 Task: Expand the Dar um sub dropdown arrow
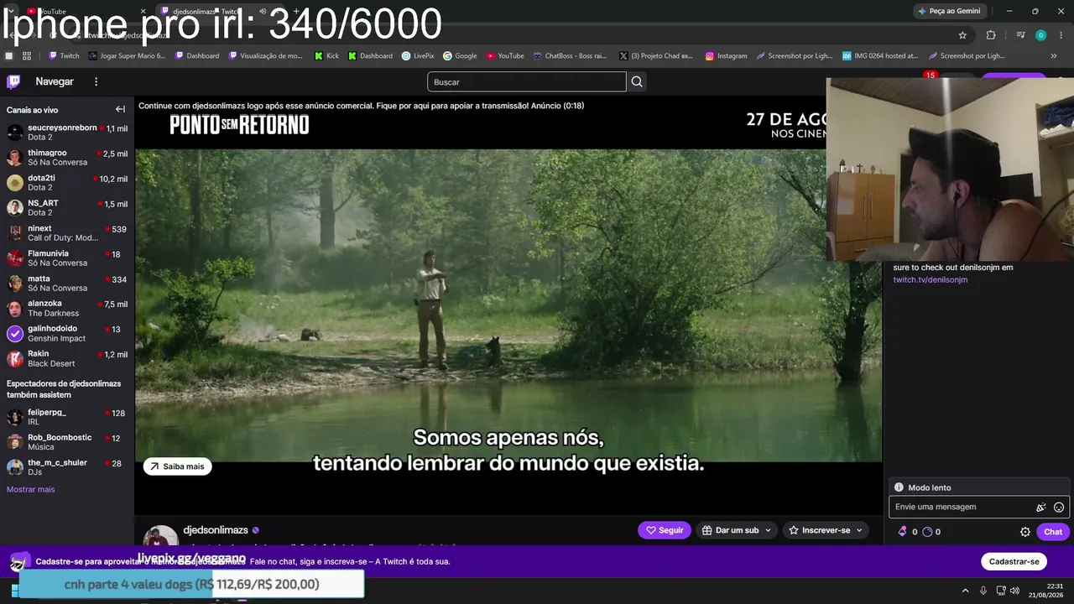point(768,530)
